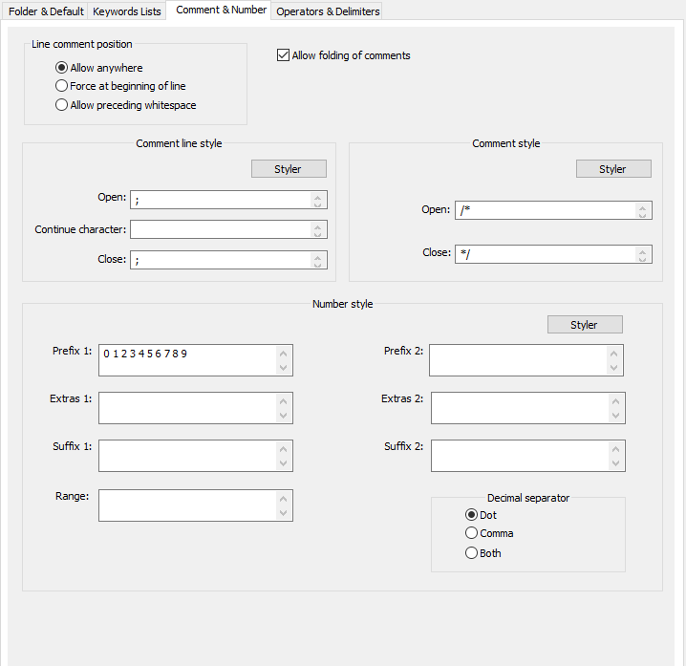The image size is (686, 666).
Task: Select Force at beginning of line
Action: pos(62,86)
